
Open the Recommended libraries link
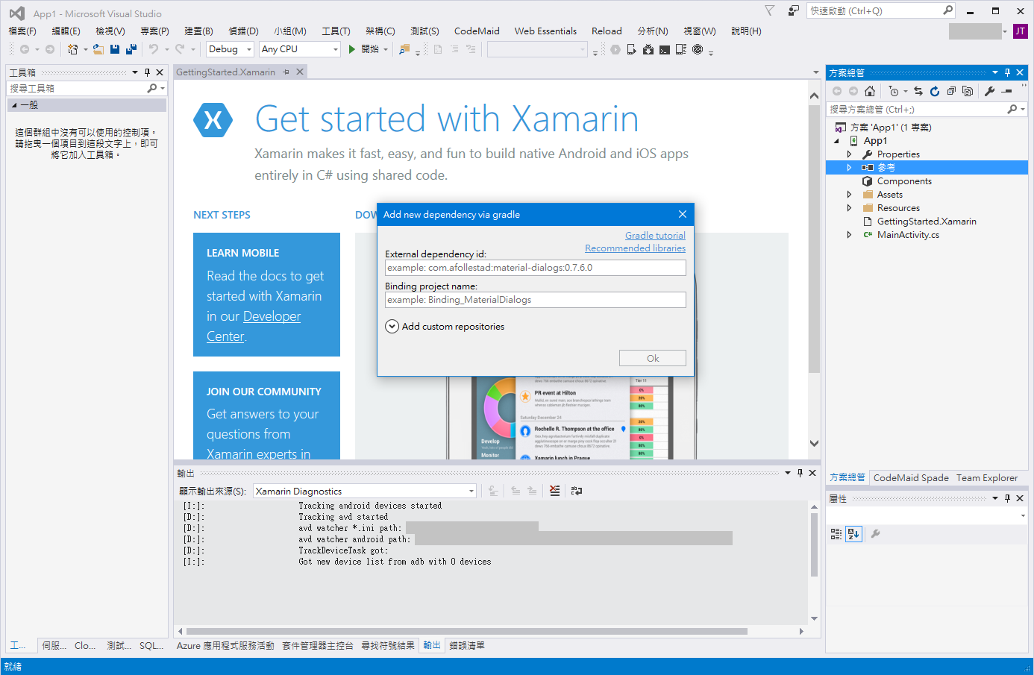point(635,248)
